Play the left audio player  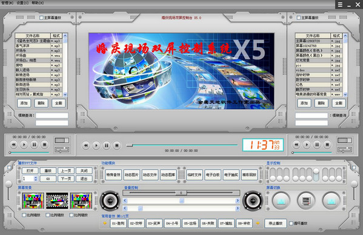point(24,145)
